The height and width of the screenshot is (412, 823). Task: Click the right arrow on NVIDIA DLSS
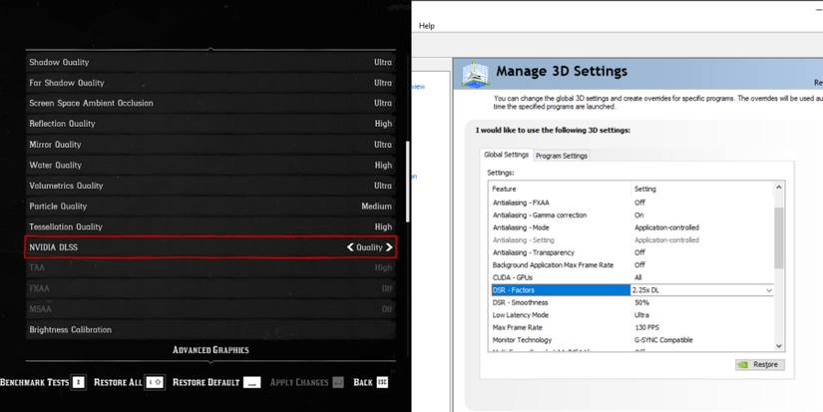coord(389,247)
